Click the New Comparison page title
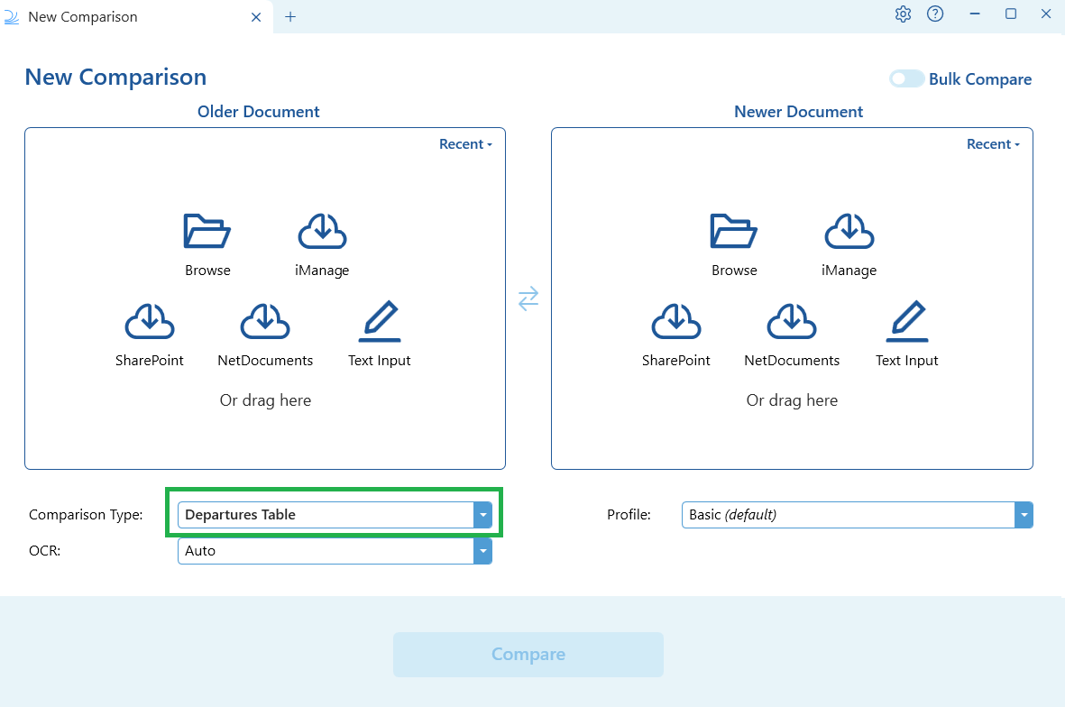Viewport: 1065px width, 707px height. (x=115, y=77)
